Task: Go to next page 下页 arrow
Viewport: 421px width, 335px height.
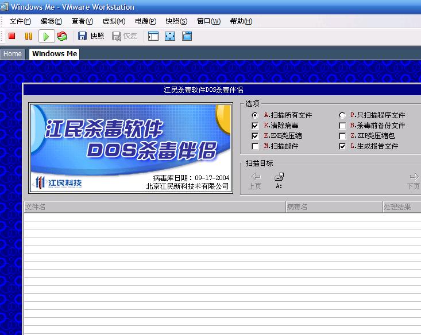Action: [x=414, y=181]
